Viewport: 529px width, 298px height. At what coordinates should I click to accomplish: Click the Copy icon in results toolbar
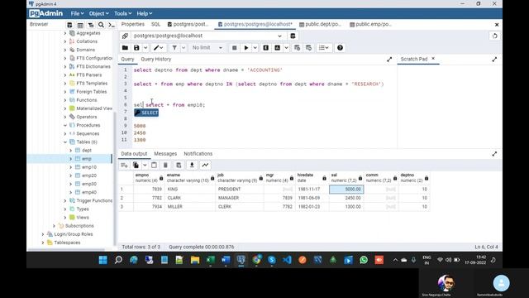[x=136, y=165]
